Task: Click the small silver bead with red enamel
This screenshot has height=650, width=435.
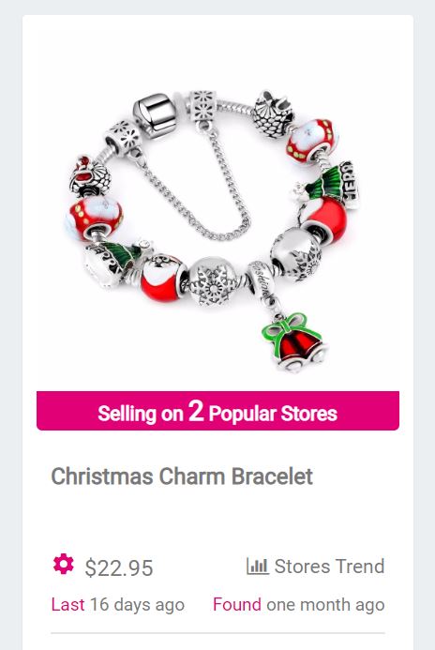Action: click(89, 176)
